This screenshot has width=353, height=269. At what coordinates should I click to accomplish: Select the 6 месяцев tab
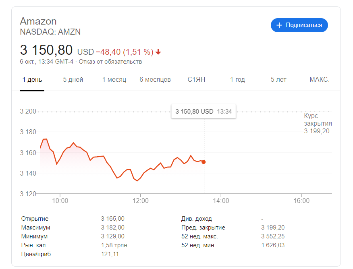point(155,80)
